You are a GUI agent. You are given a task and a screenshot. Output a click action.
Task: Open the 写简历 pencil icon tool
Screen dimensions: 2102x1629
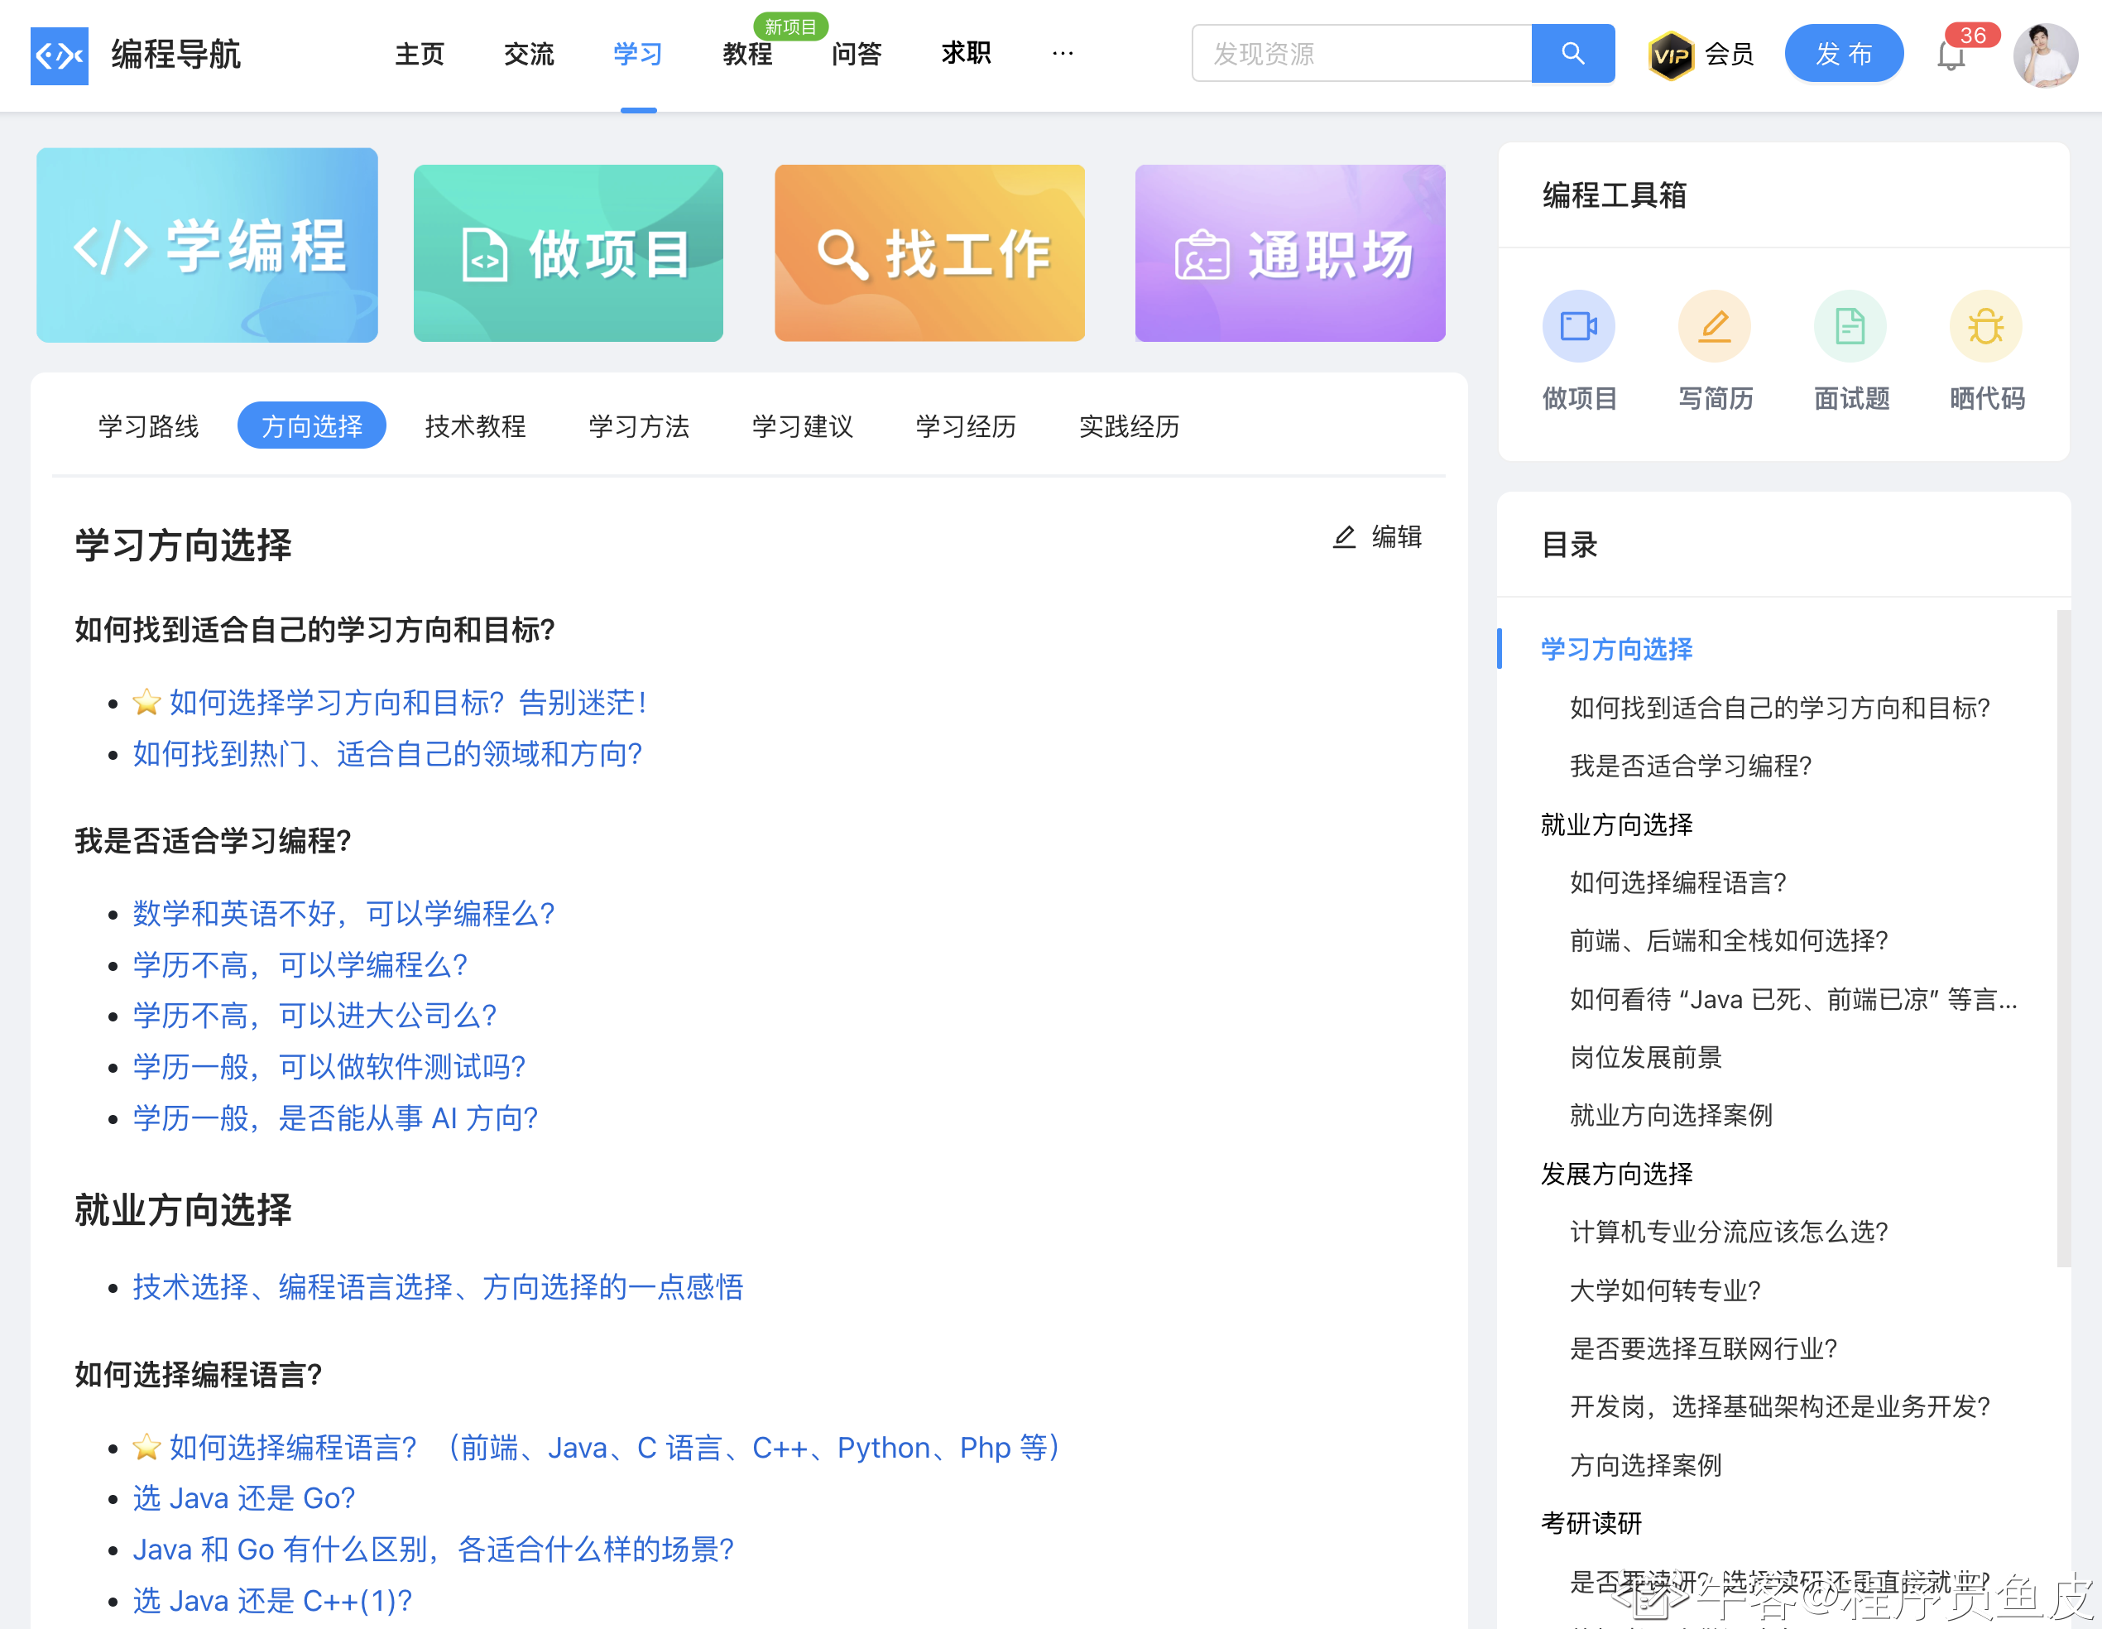[x=1714, y=326]
